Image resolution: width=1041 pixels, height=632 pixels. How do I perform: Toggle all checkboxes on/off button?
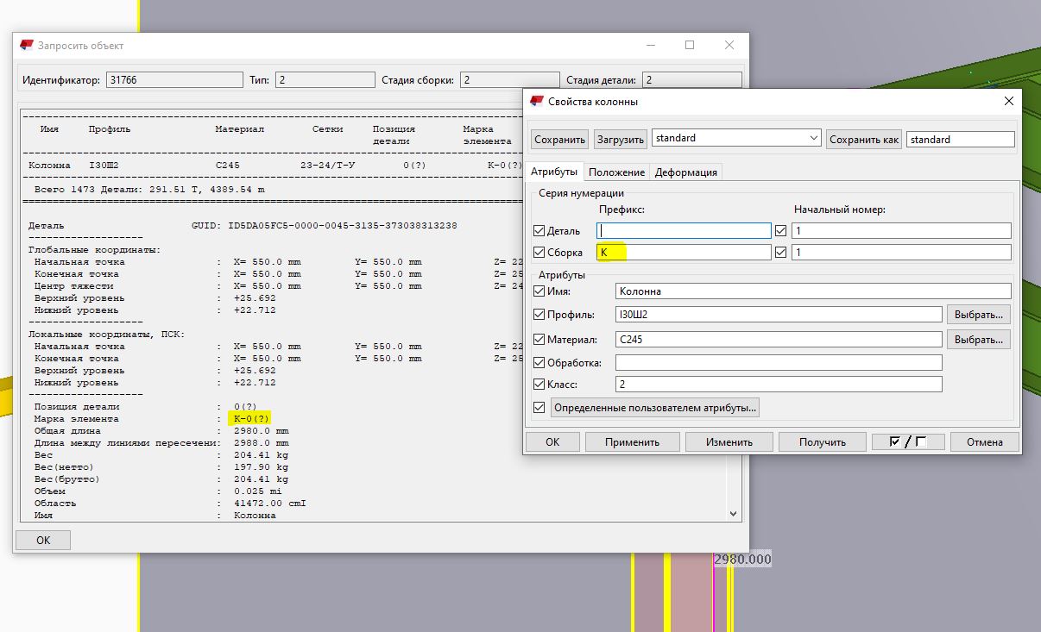tap(909, 442)
